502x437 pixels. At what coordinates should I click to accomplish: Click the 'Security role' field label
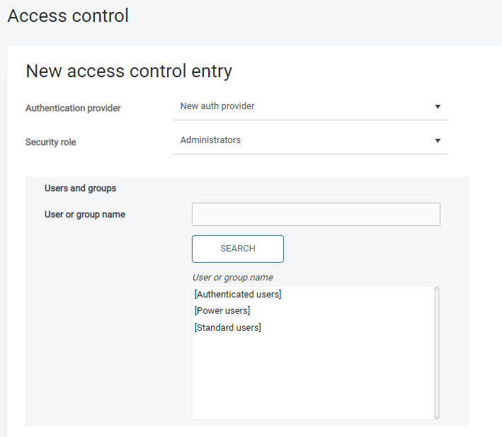pos(50,142)
